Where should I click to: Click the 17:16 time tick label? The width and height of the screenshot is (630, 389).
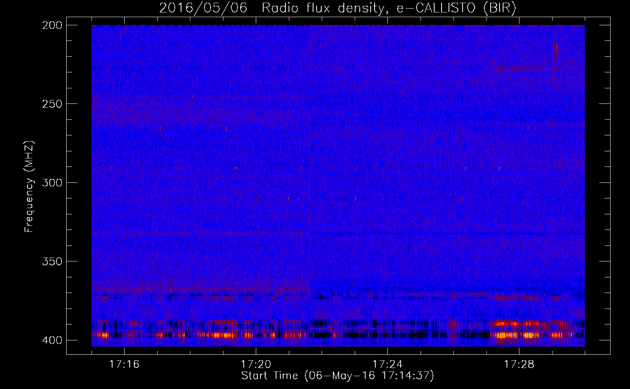coord(124,364)
